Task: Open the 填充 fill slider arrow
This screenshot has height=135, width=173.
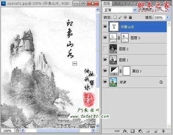Action: point(168,17)
